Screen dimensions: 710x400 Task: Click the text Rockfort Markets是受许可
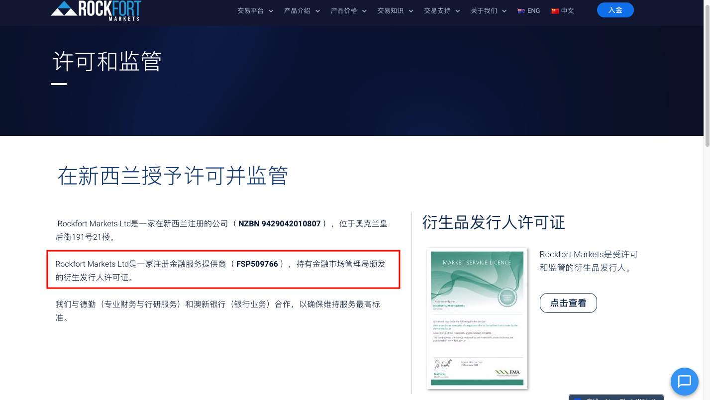click(x=589, y=254)
